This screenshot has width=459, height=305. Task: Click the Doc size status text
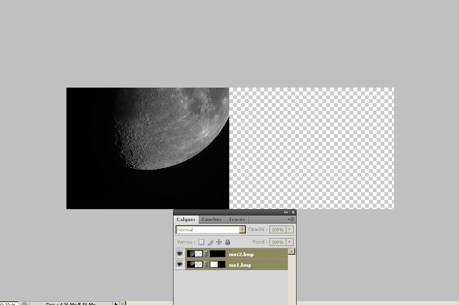tap(71, 304)
